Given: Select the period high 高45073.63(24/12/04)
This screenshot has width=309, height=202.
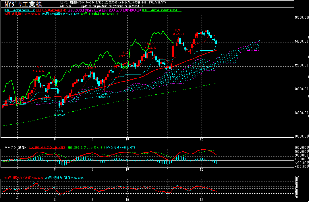Looking at the screenshot, I should pos(124,2).
